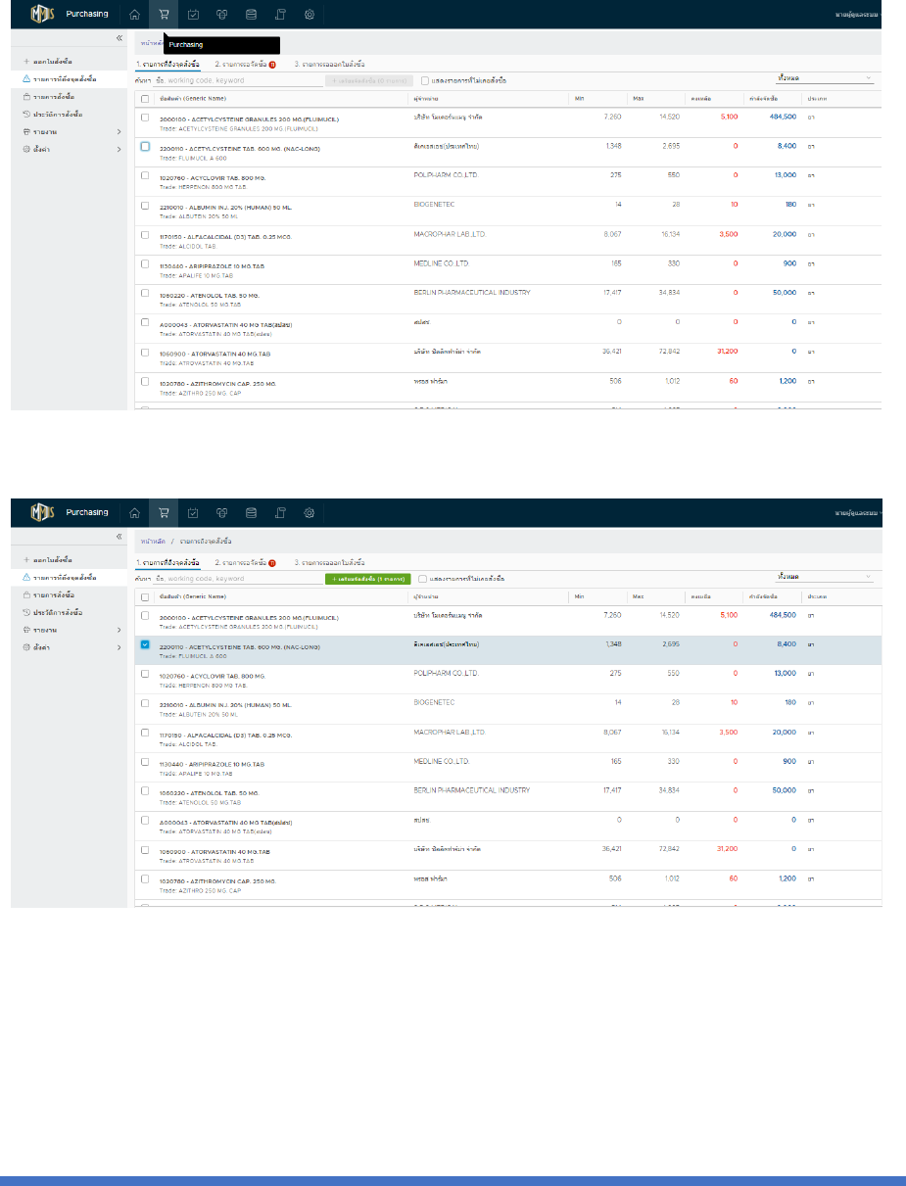This screenshot has width=906, height=1186.
Task: Toggle the show-items checkbox beside upper screenshot's search bar
Action: click(425, 80)
